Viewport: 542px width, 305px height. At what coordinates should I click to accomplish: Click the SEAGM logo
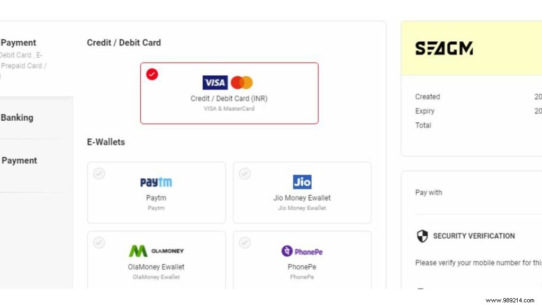tap(444, 49)
